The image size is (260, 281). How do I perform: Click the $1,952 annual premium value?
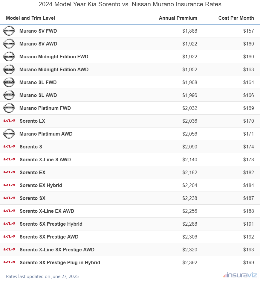tap(190, 69)
